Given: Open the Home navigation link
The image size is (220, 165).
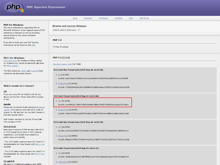Looking at the screenshot, I should point(75,18).
